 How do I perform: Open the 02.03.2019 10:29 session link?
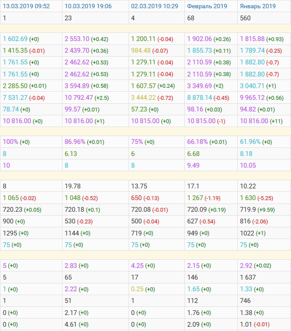click(x=154, y=6)
